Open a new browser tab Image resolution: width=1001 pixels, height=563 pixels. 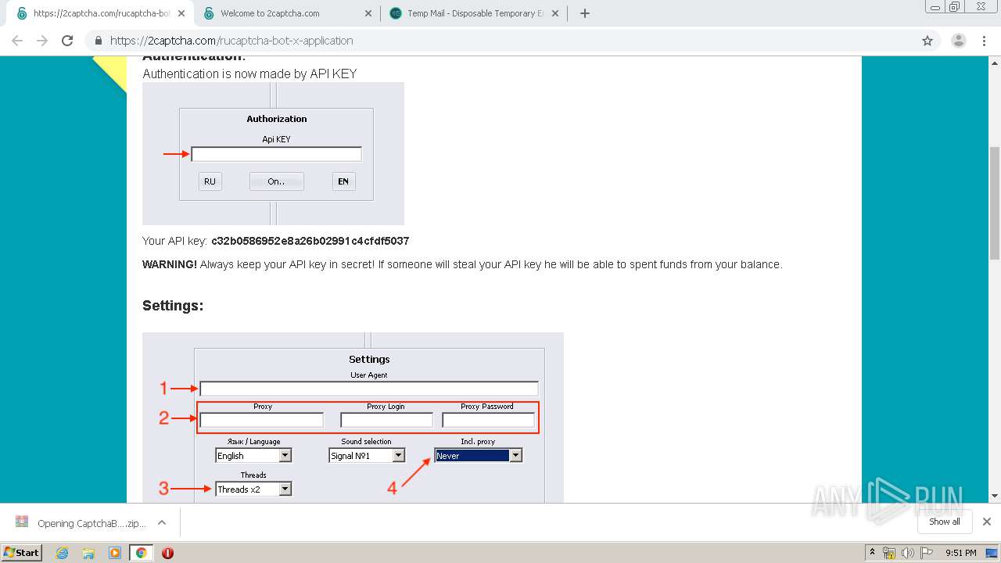(584, 13)
